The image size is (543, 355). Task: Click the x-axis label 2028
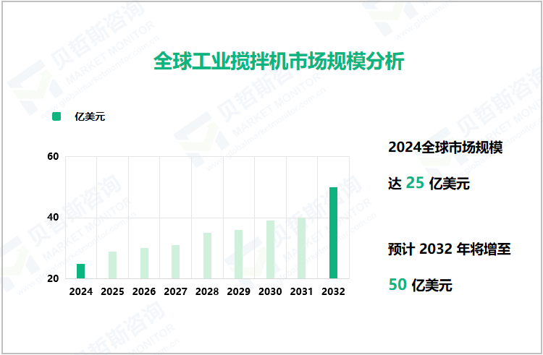[x=207, y=292]
